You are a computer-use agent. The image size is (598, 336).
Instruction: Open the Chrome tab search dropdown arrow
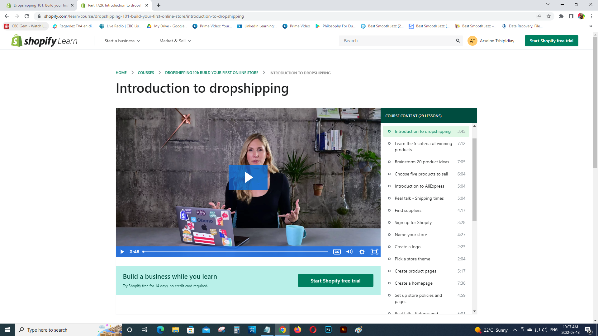(548, 5)
